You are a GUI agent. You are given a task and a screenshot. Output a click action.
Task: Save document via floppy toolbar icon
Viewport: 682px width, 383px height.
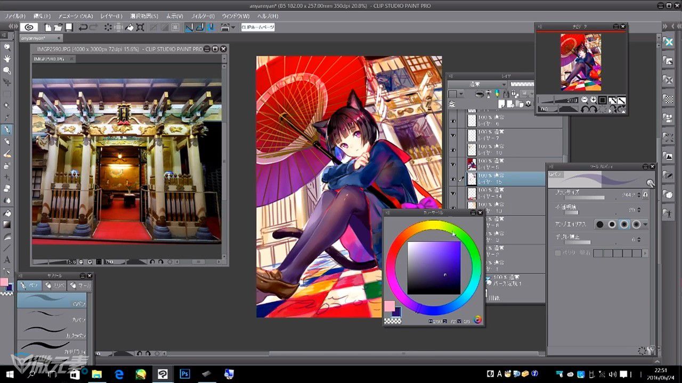(x=68, y=27)
